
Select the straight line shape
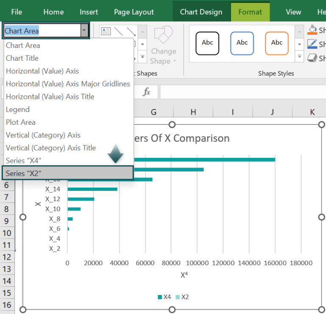118,31
